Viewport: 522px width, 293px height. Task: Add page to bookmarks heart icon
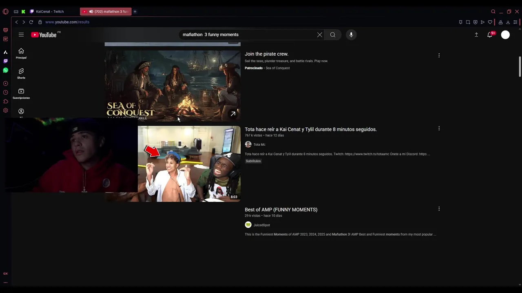490,22
